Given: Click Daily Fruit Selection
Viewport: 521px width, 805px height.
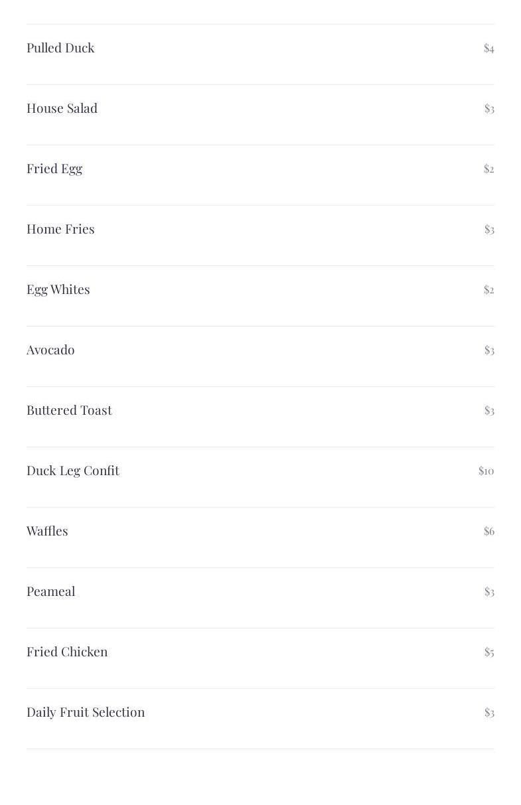Looking at the screenshot, I should [86, 712].
